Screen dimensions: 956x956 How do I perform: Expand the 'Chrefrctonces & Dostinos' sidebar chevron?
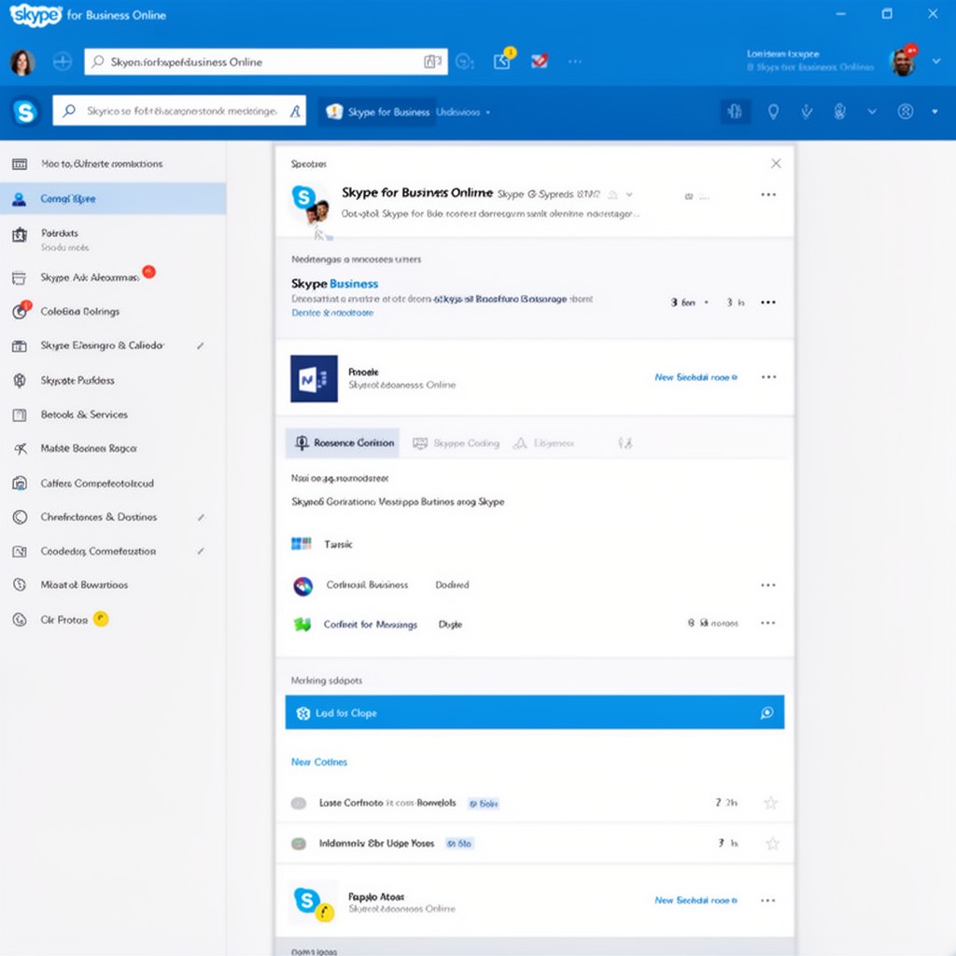pyautogui.click(x=201, y=517)
